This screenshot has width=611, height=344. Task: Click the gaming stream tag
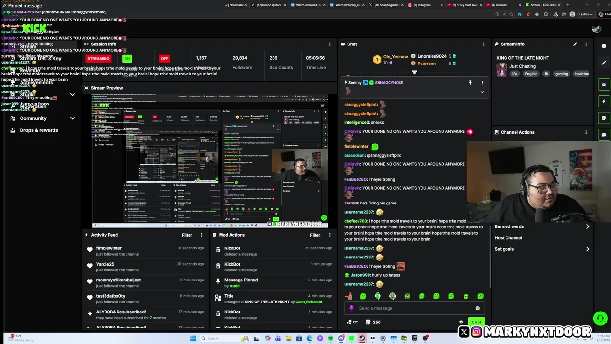[561, 74]
